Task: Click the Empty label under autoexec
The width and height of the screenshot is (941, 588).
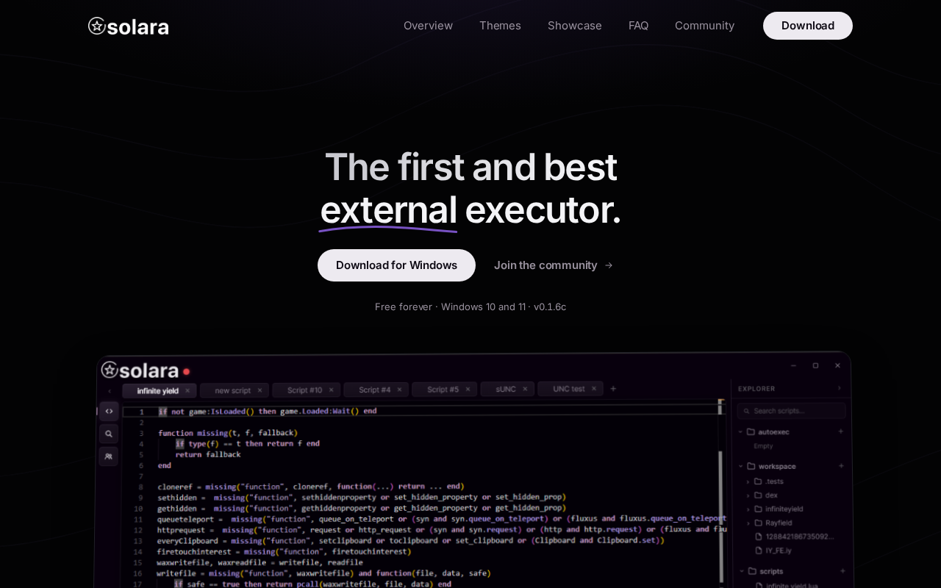Action: click(x=763, y=446)
